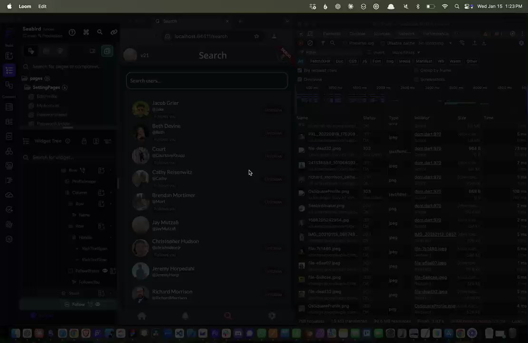Bookmark the localhost page star icon
This screenshot has width=528, height=343.
tap(256, 36)
